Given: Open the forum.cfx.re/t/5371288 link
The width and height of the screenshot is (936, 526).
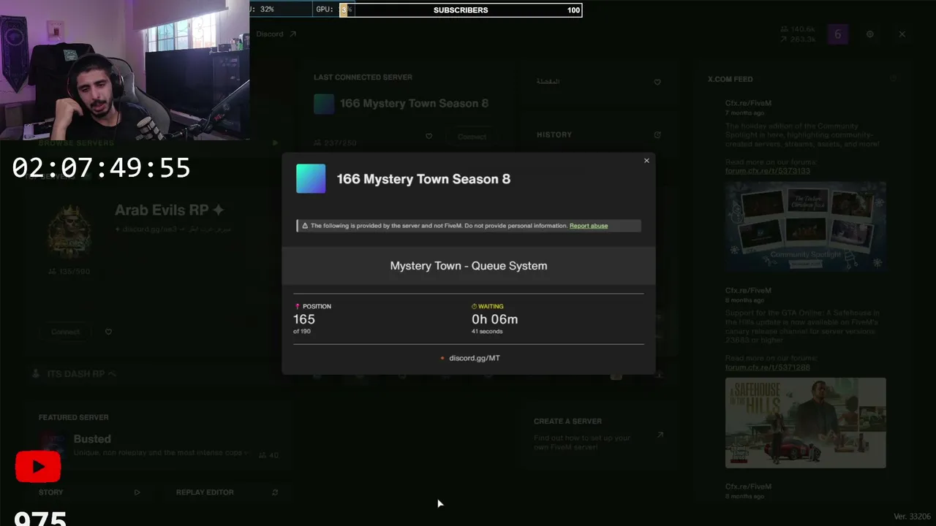Looking at the screenshot, I should [x=767, y=367].
